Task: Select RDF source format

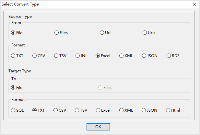Action: point(169,55)
